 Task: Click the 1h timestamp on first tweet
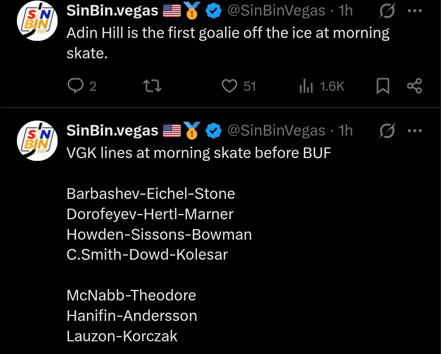click(x=346, y=11)
